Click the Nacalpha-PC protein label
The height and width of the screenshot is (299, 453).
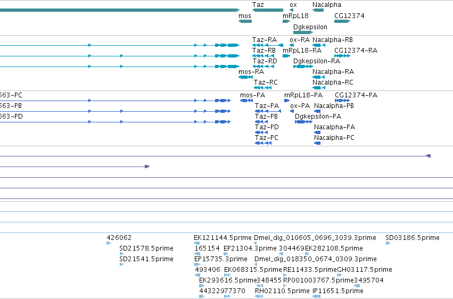point(334,138)
